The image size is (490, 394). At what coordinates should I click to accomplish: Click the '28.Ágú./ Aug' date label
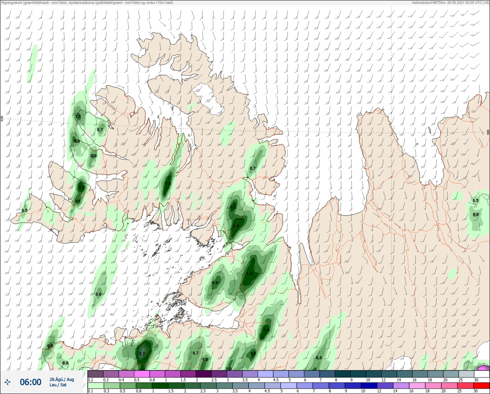[x=62, y=379]
